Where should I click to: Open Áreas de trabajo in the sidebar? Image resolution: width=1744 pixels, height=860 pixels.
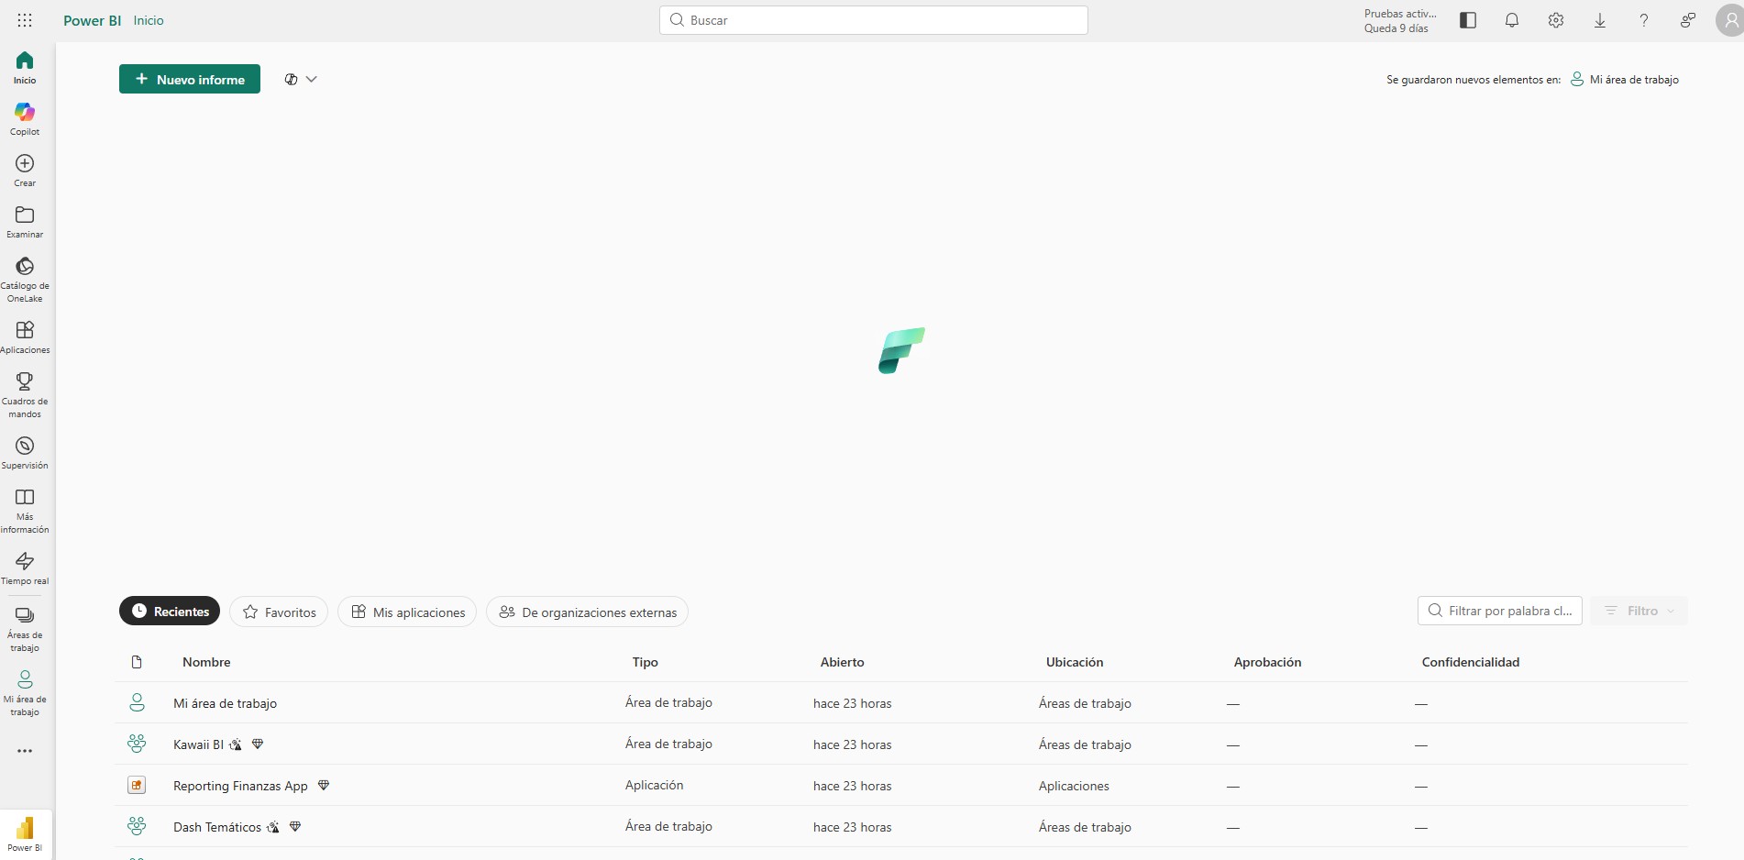25,629
